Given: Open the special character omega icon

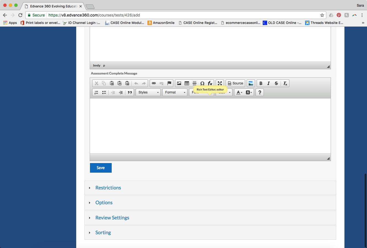Looking at the screenshot, I should [202, 83].
